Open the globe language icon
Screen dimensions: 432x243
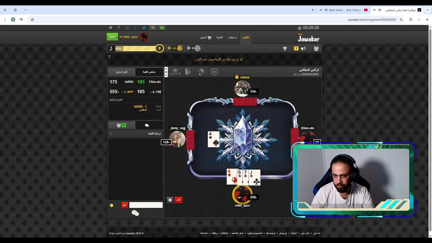pyautogui.click(x=110, y=28)
